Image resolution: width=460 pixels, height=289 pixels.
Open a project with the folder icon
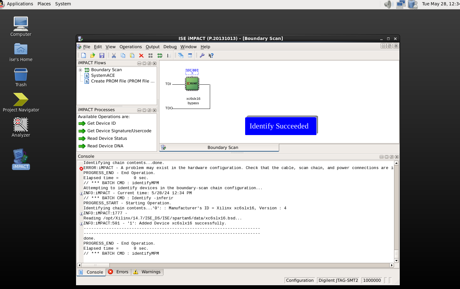pos(93,55)
